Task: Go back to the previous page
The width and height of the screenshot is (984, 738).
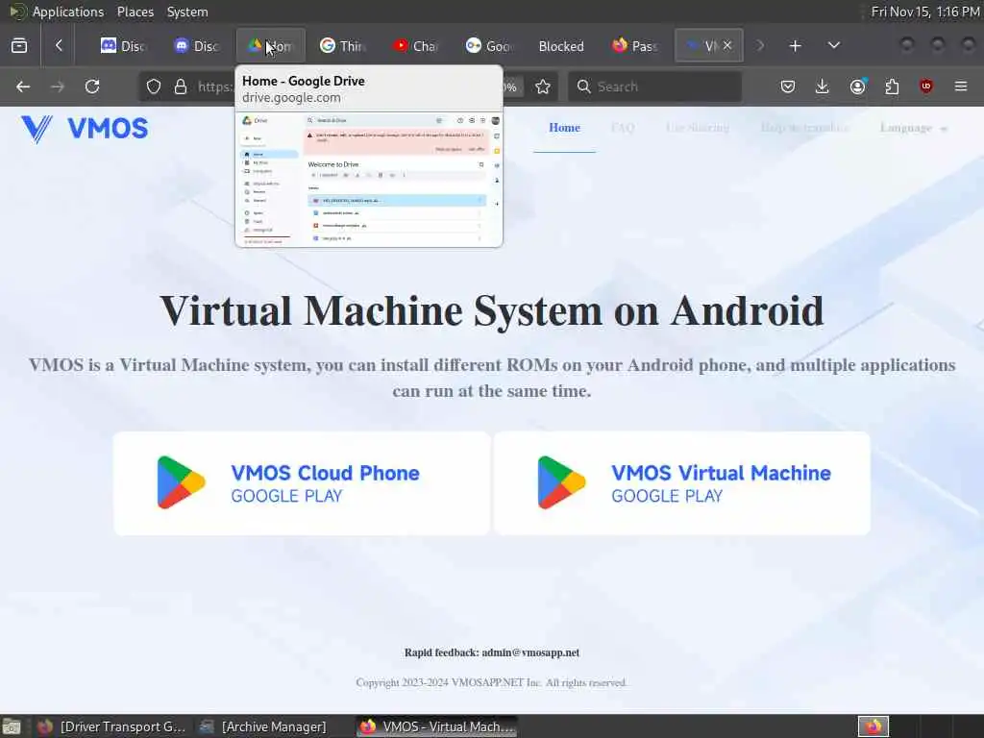Action: (23, 86)
